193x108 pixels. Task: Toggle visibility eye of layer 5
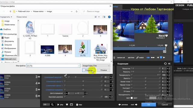click(39, 89)
